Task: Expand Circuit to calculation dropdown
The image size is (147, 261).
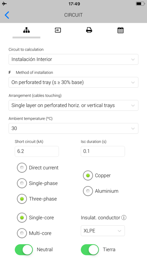Action: 73,59
